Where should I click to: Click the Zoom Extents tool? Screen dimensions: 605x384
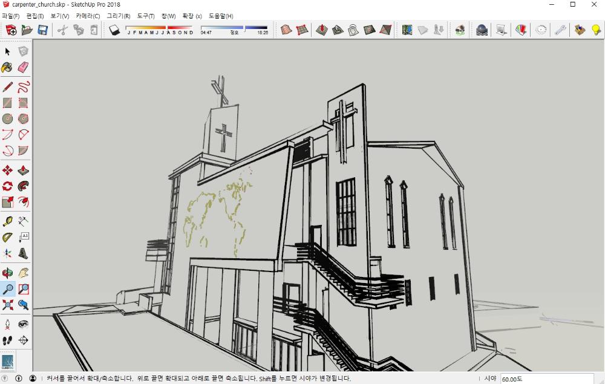7,304
